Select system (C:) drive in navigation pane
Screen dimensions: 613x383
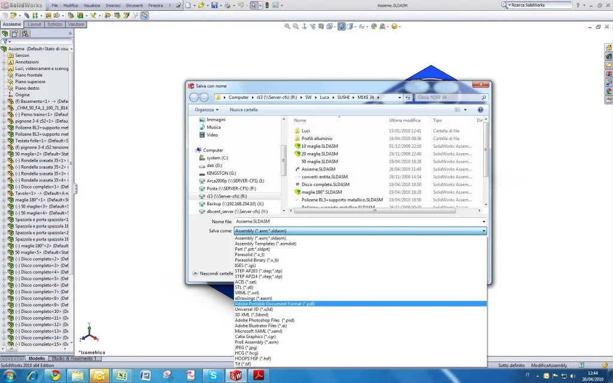tap(217, 158)
